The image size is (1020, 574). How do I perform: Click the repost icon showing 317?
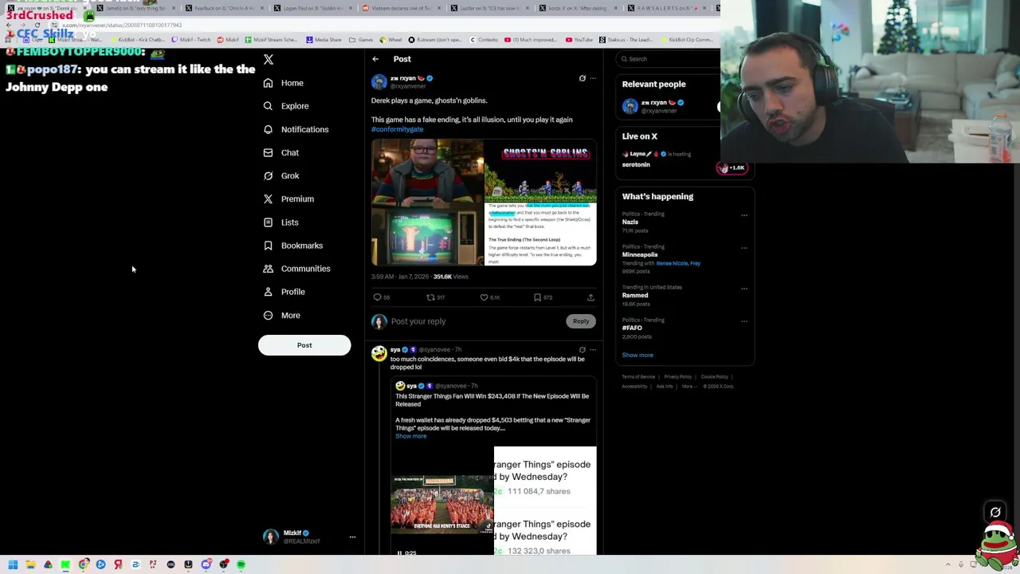[x=430, y=297]
